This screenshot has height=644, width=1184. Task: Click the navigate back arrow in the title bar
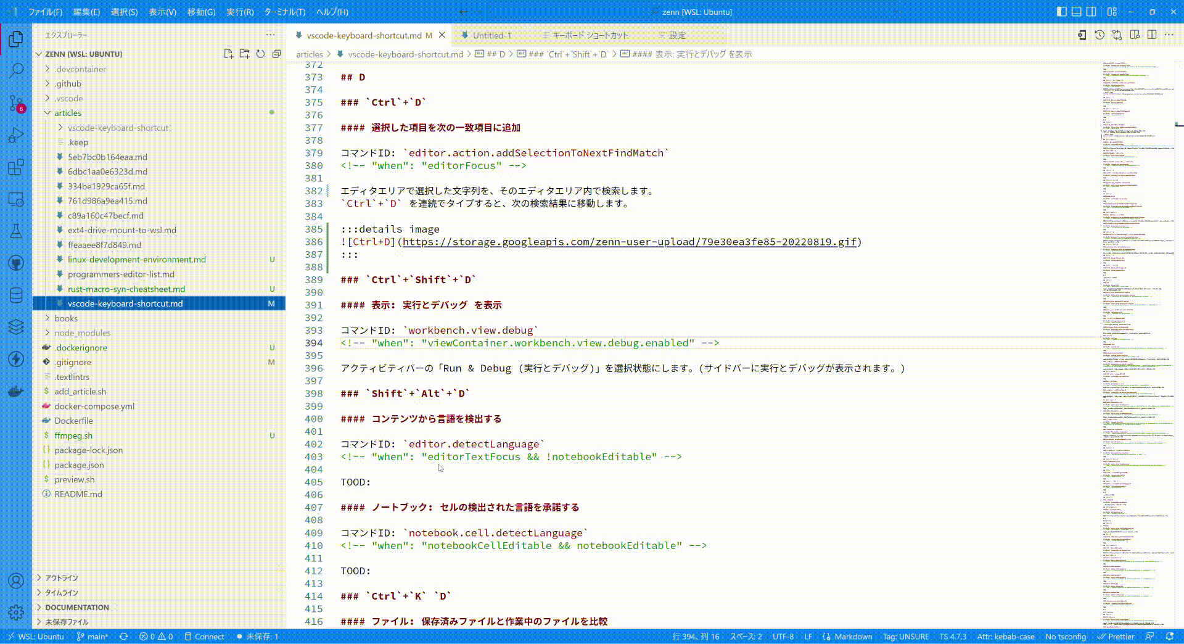463,12
